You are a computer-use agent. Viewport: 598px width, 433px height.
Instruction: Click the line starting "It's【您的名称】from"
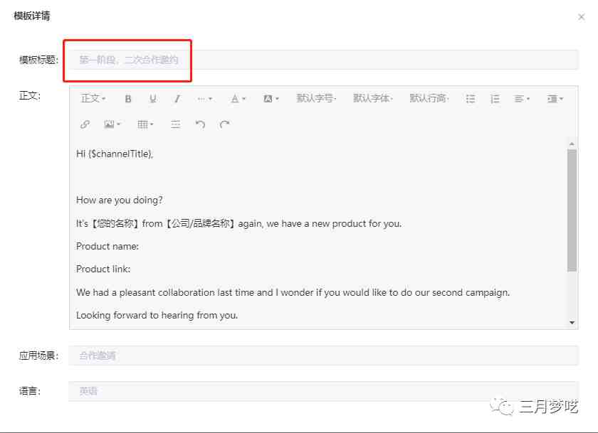tap(238, 223)
